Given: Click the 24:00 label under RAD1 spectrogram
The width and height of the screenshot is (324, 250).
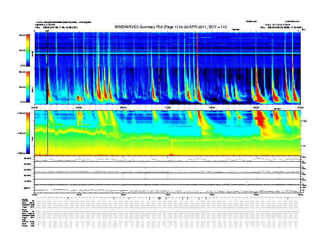Looking at the screenshot, I should [x=300, y=107].
